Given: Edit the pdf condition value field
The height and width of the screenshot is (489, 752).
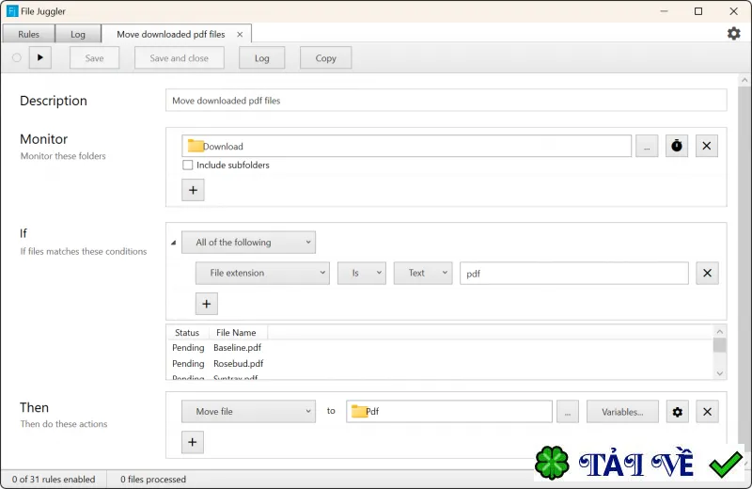Looking at the screenshot, I should (x=574, y=273).
